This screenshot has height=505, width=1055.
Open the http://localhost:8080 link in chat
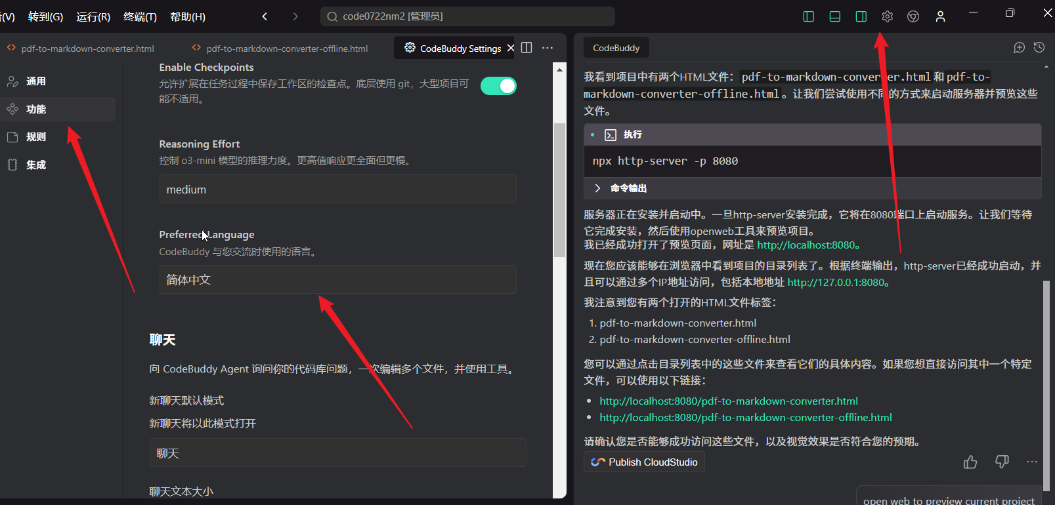(x=806, y=245)
